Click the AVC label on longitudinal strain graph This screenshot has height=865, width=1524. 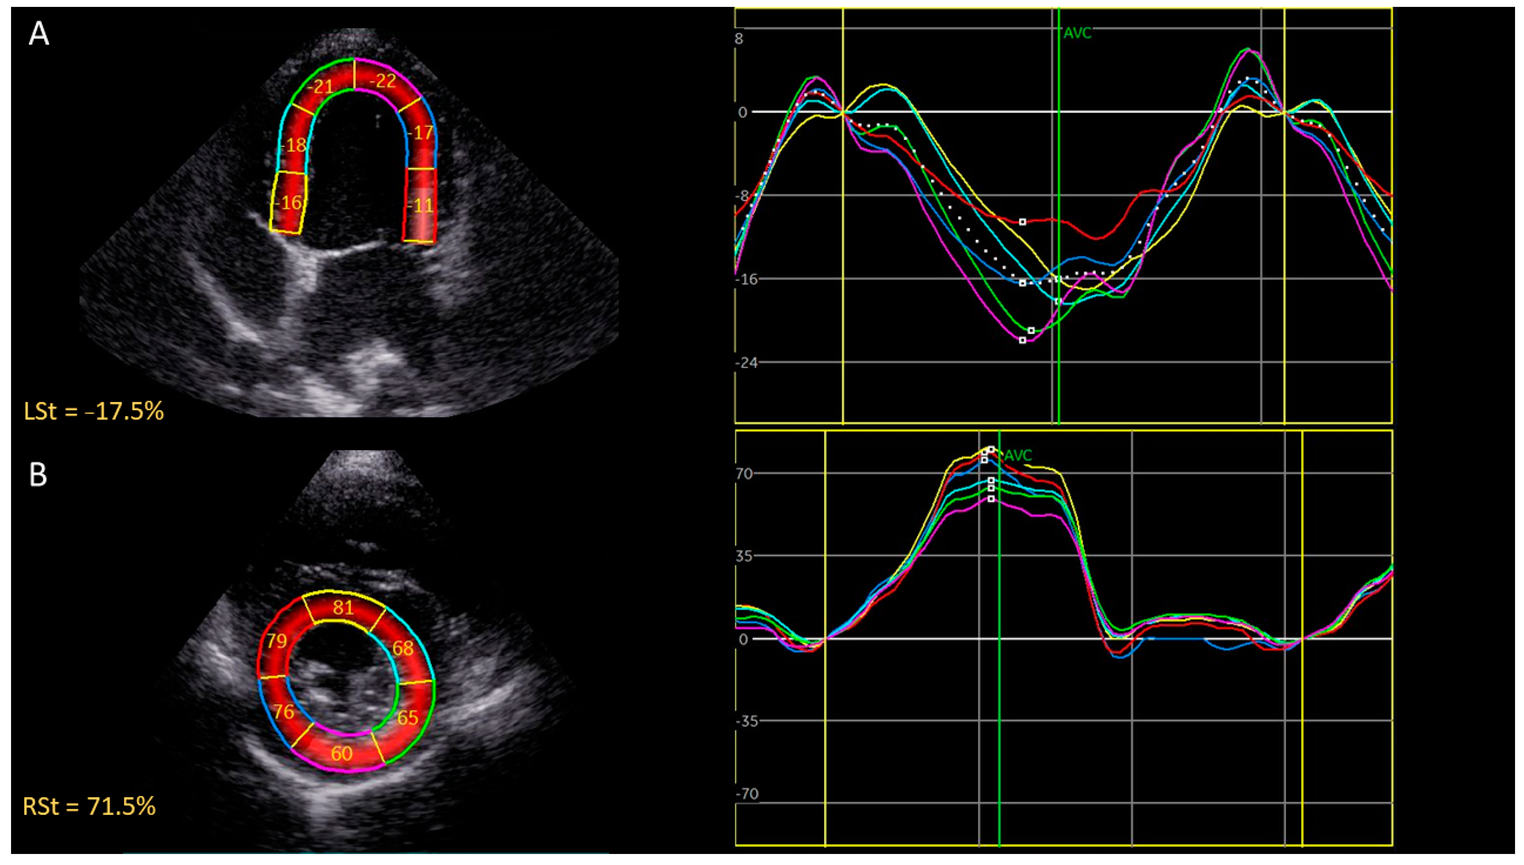tap(1077, 33)
